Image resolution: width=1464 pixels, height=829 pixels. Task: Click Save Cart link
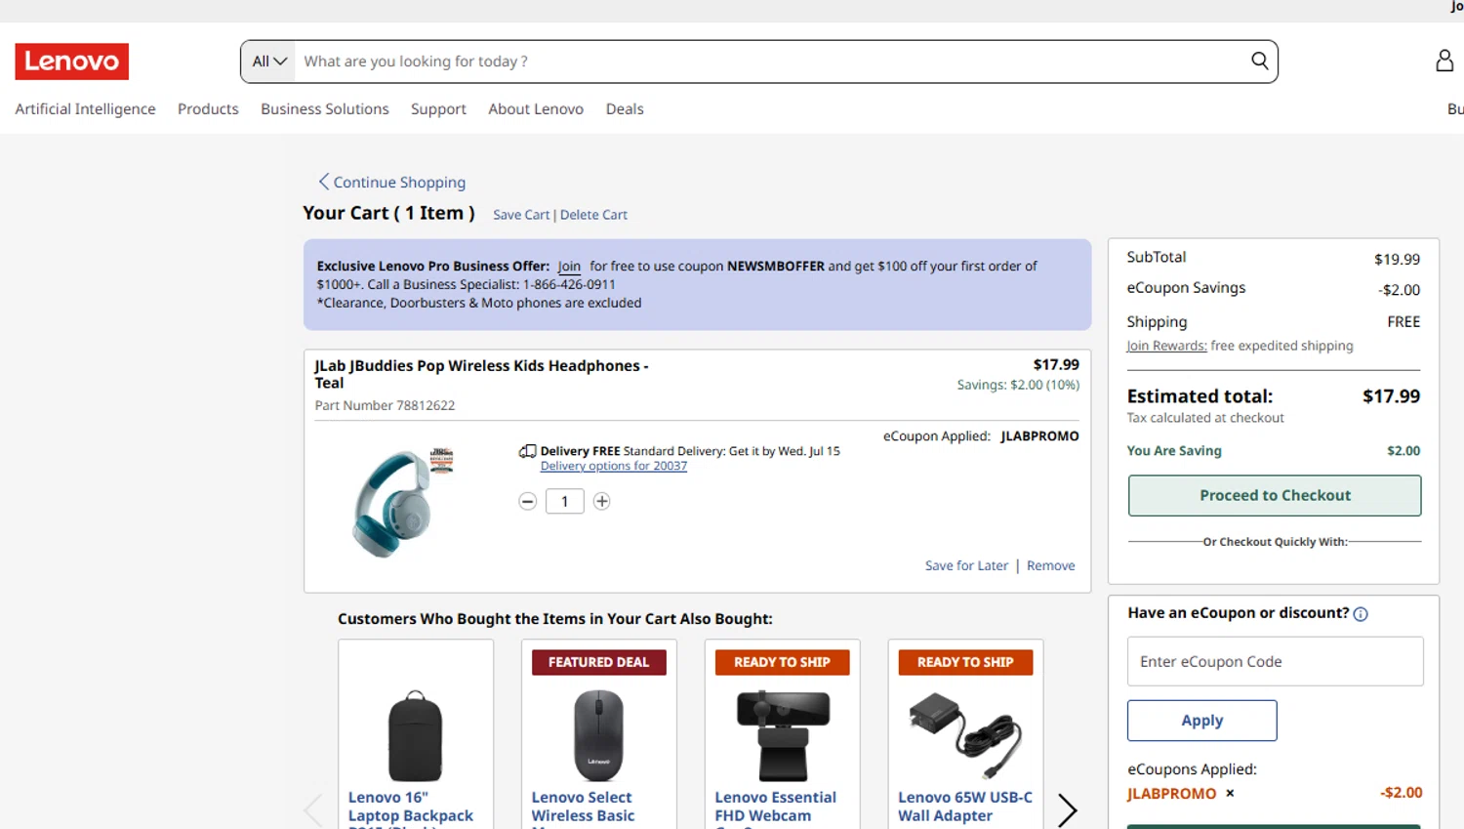pyautogui.click(x=521, y=215)
